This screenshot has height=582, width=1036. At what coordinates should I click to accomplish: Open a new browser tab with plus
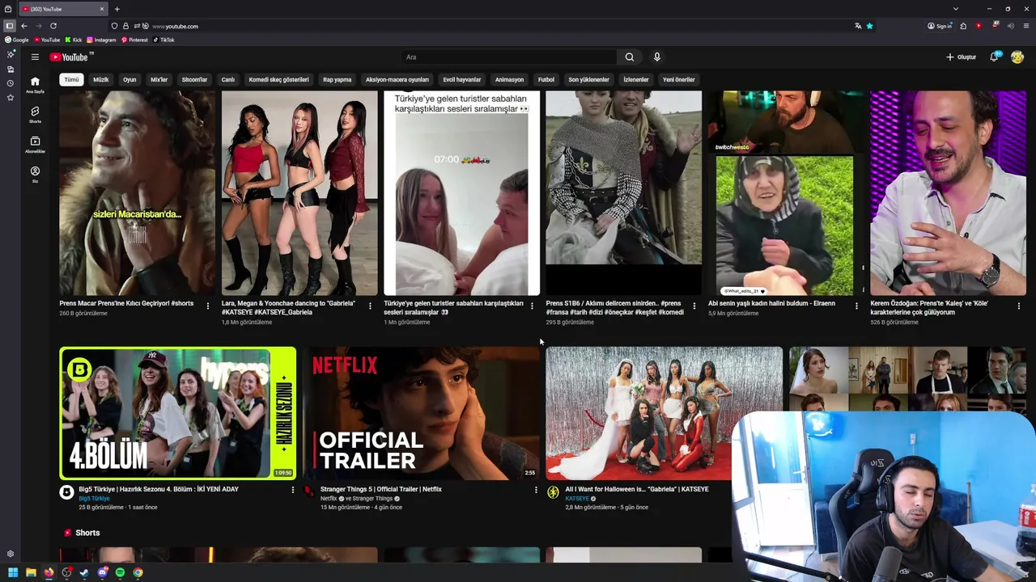coord(117,9)
